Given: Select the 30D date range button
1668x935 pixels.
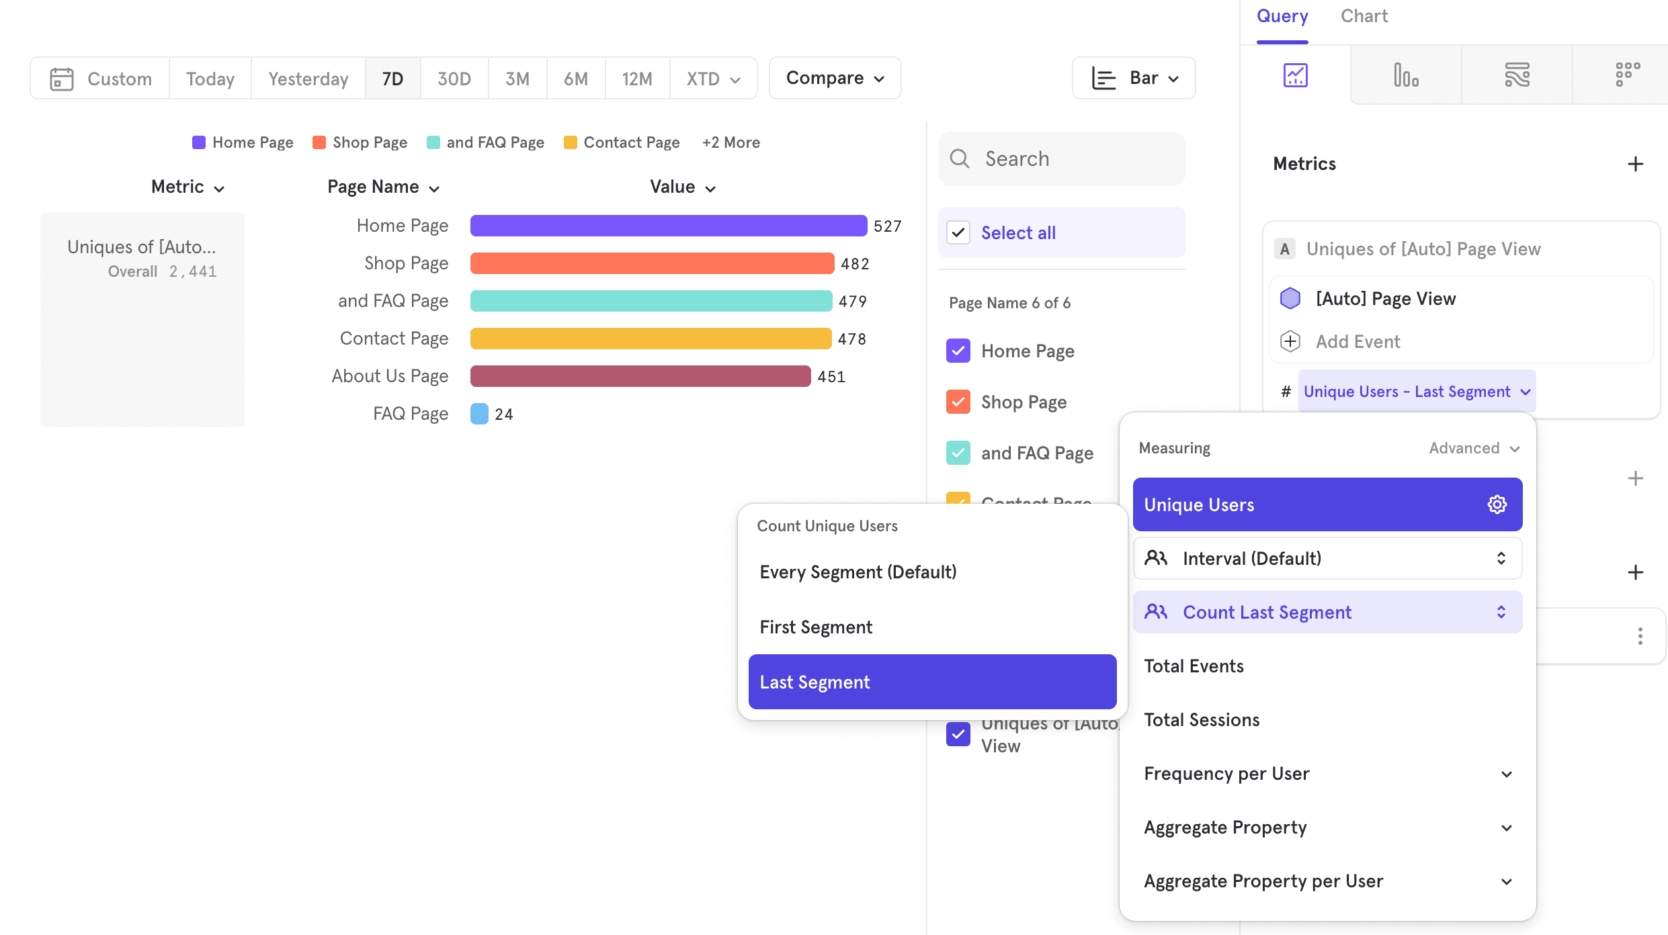Looking at the screenshot, I should [x=454, y=79].
